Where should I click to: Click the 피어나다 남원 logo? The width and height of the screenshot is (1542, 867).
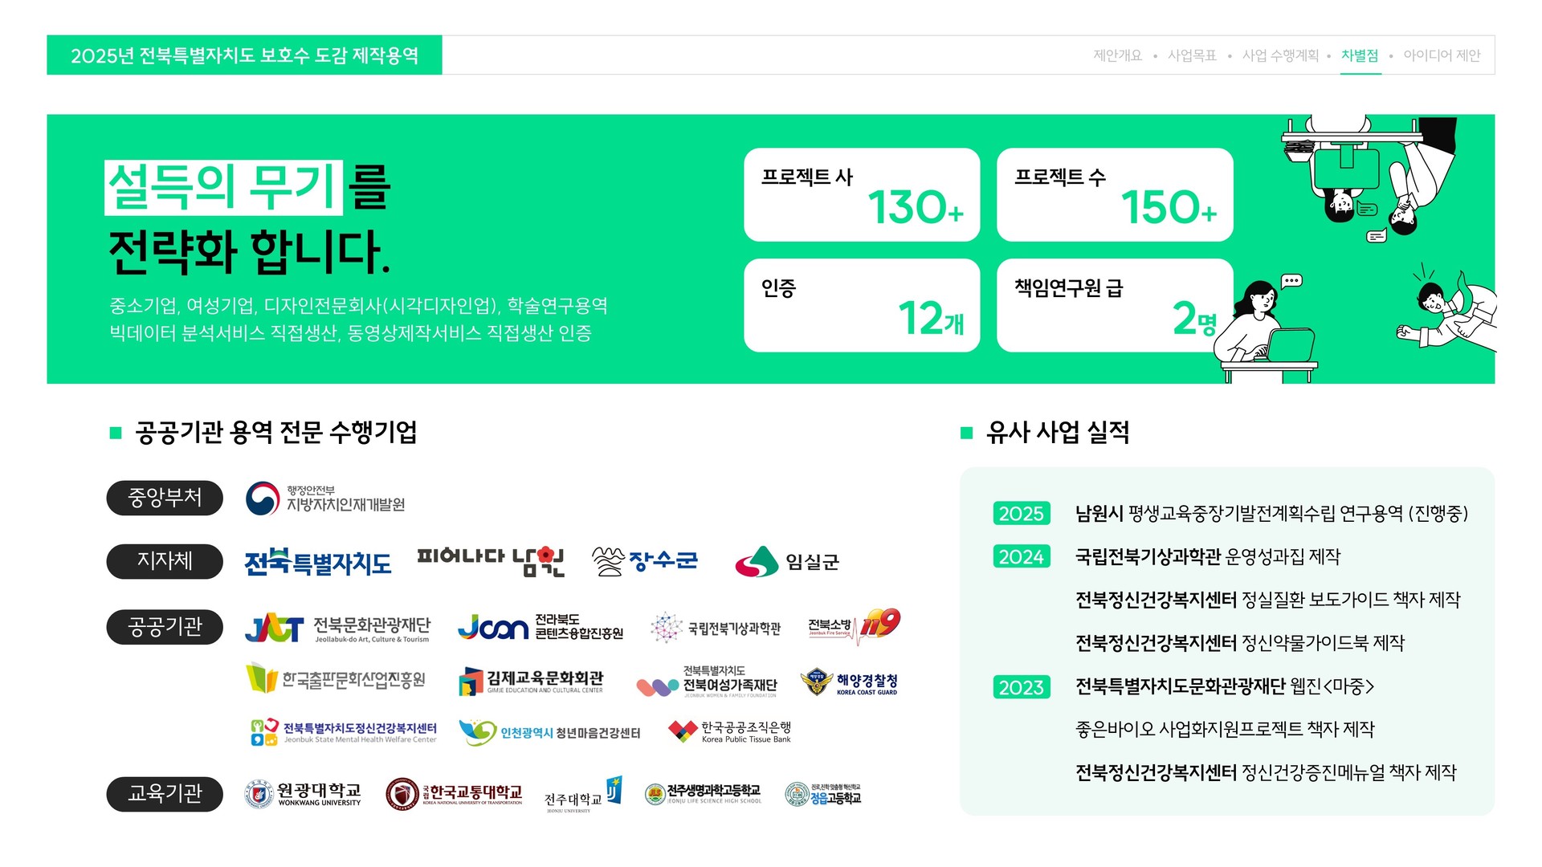tap(491, 561)
